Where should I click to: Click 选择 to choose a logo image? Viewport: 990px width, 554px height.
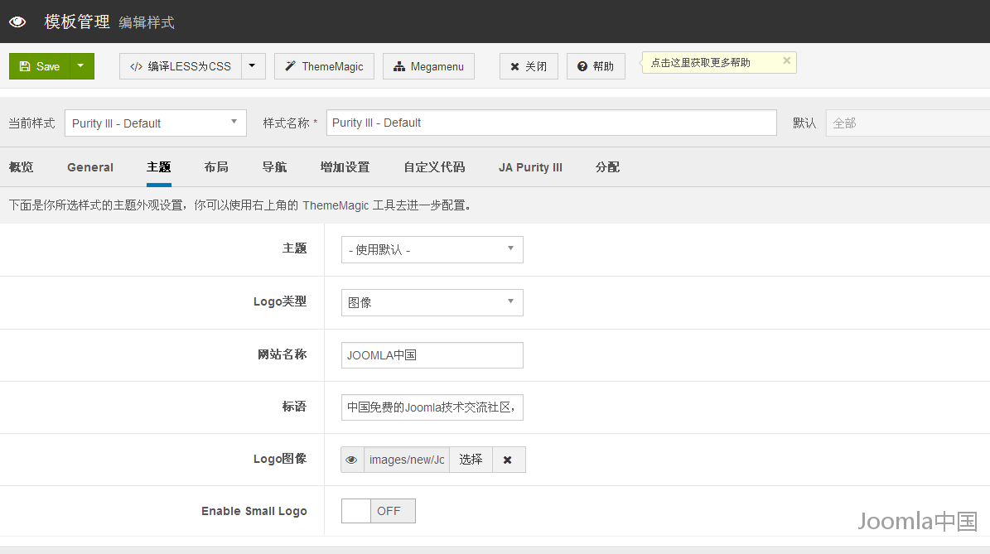(471, 460)
